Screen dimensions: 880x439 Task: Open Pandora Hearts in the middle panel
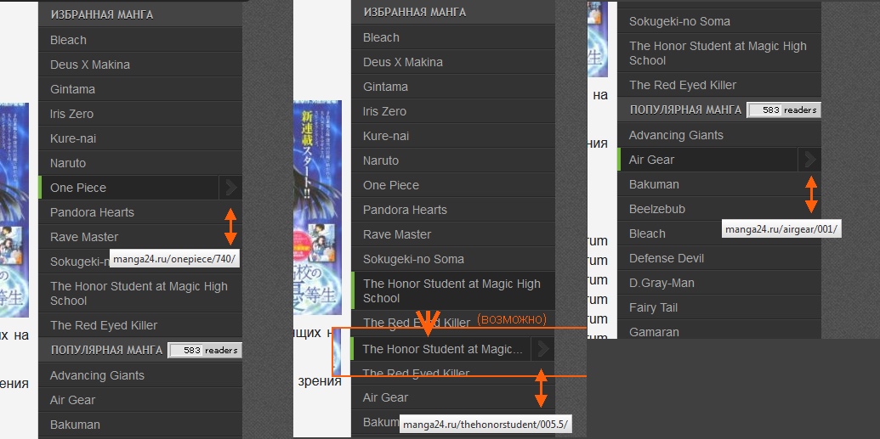coord(453,211)
